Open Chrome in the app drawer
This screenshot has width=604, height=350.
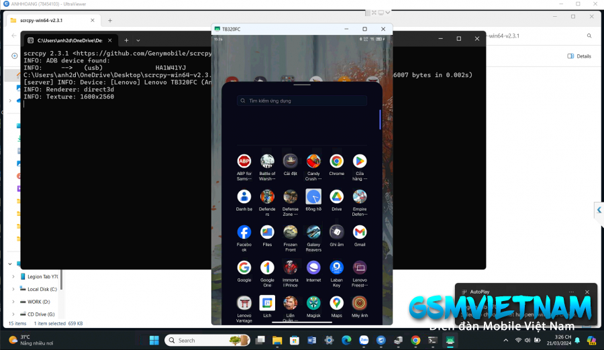coord(336,162)
